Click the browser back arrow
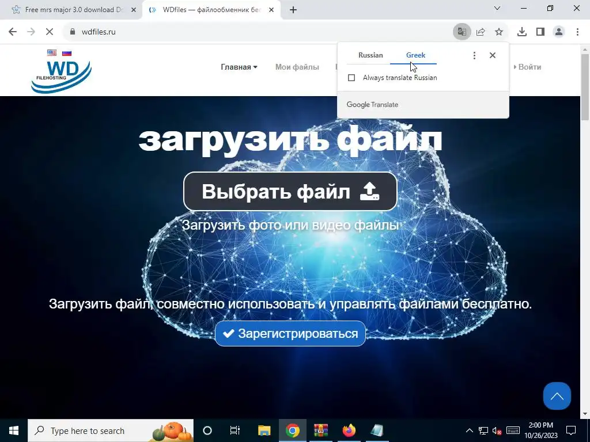 point(13,32)
